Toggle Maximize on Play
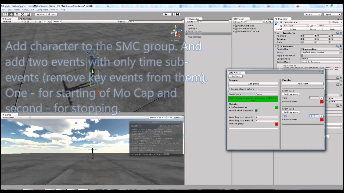 (158, 117)
